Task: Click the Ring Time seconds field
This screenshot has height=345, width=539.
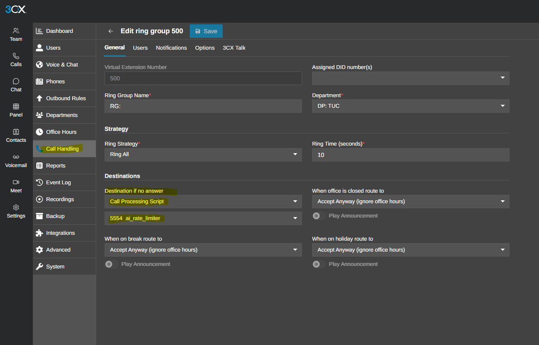Action: 410,155
